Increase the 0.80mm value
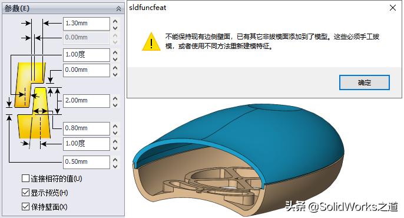The width and height of the screenshot is (404, 218). (115, 125)
